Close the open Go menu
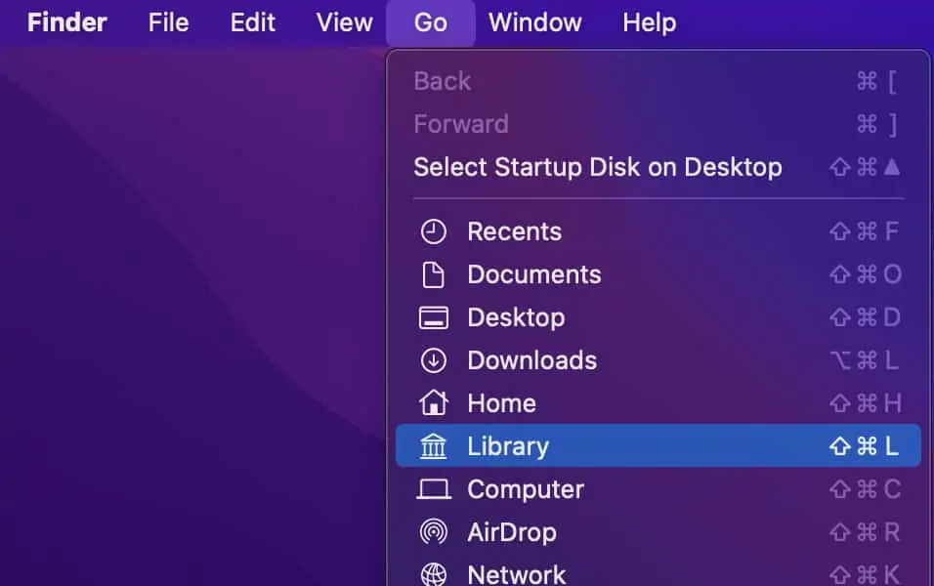 coord(431,22)
